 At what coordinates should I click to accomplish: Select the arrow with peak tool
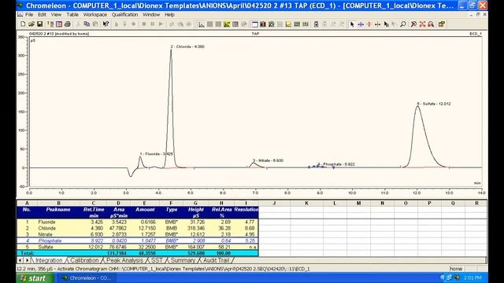(386, 24)
